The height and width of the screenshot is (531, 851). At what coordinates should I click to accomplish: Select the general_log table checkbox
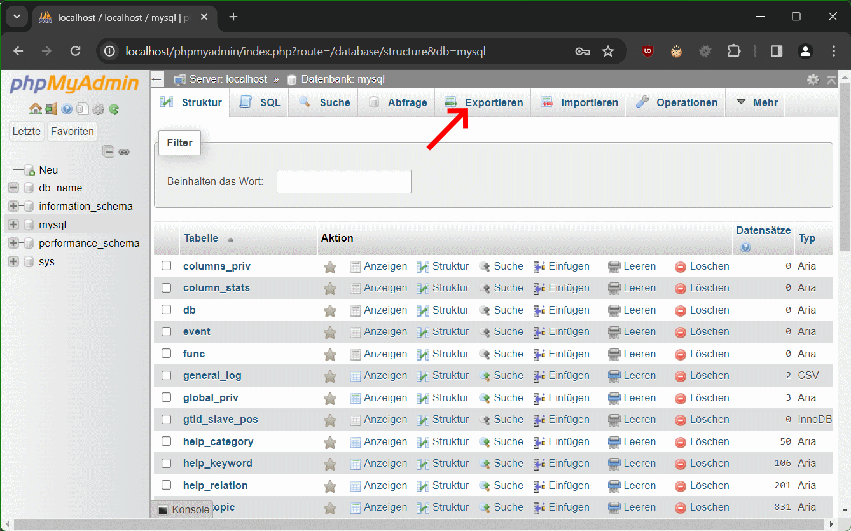[x=167, y=376]
